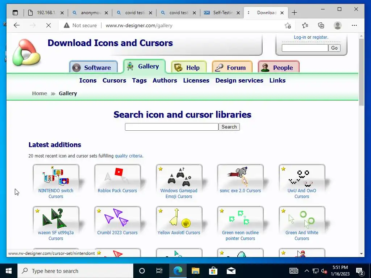371x278 pixels.
Task: Switch to the Gallery tab
Action: point(144,67)
